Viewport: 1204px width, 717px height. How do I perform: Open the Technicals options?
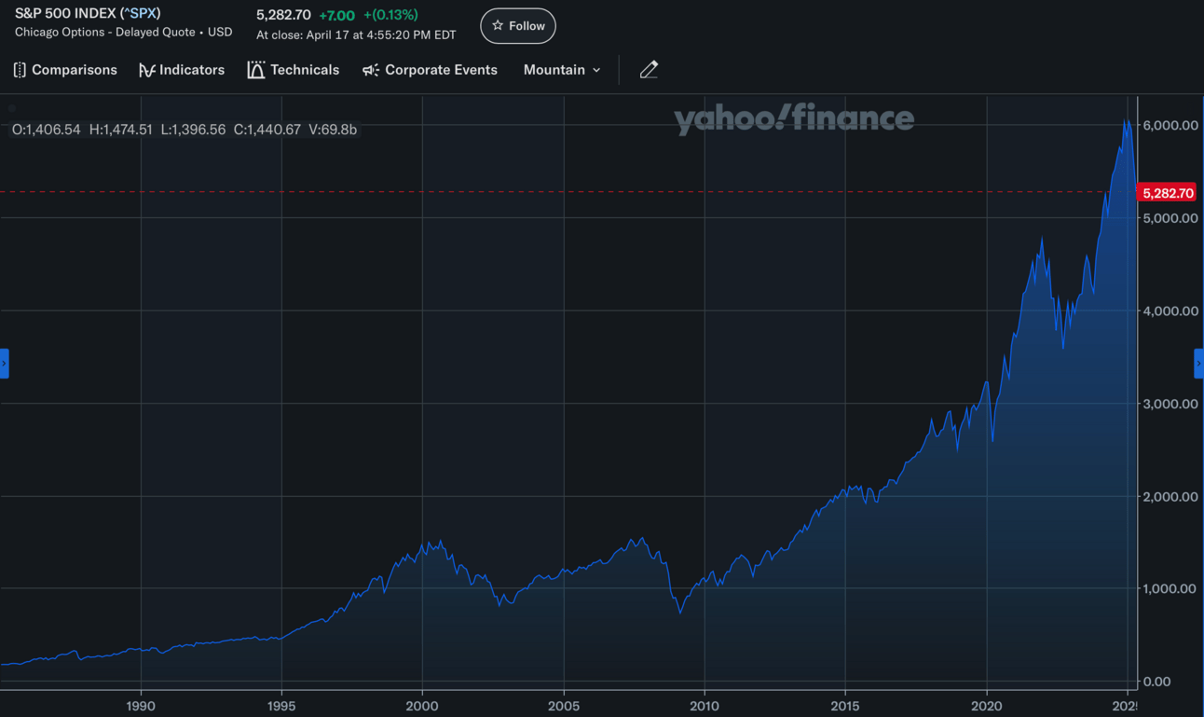point(293,70)
